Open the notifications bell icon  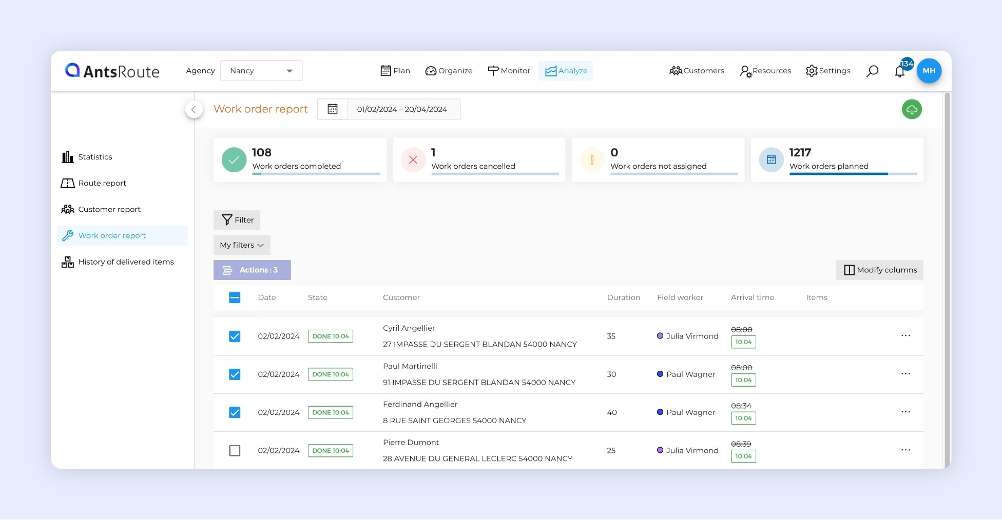(899, 71)
